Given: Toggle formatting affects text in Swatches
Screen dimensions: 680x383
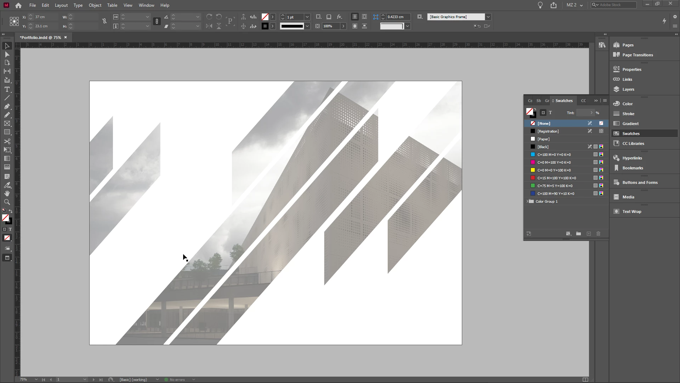Looking at the screenshot, I should (550, 113).
